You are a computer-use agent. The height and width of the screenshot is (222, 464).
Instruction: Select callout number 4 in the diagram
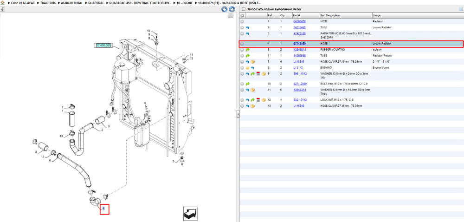(103, 209)
